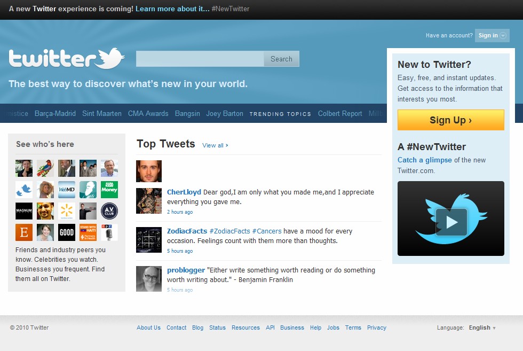Open the Status footer link
The image size is (523, 351).
[x=218, y=327]
